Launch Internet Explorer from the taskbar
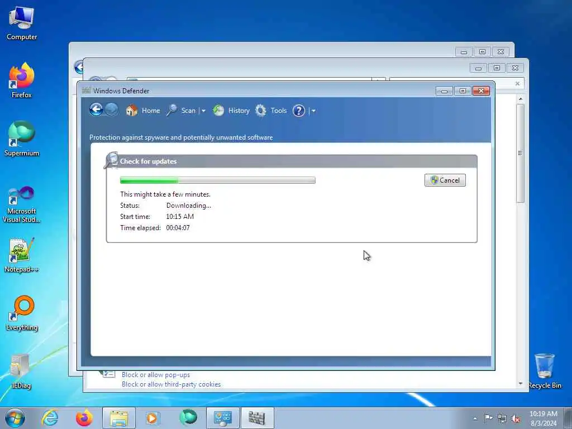This screenshot has width=572, height=429. [50, 418]
